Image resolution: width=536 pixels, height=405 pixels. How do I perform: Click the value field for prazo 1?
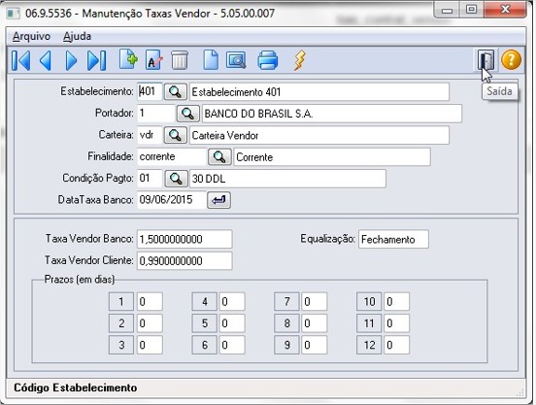tap(150, 301)
